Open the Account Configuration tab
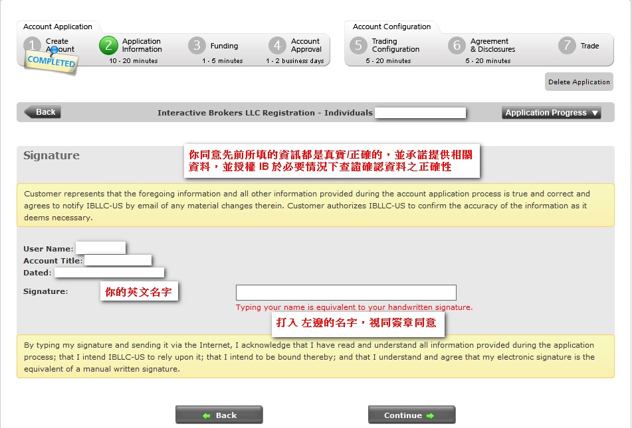Image resolution: width=632 pixels, height=428 pixels. click(392, 27)
